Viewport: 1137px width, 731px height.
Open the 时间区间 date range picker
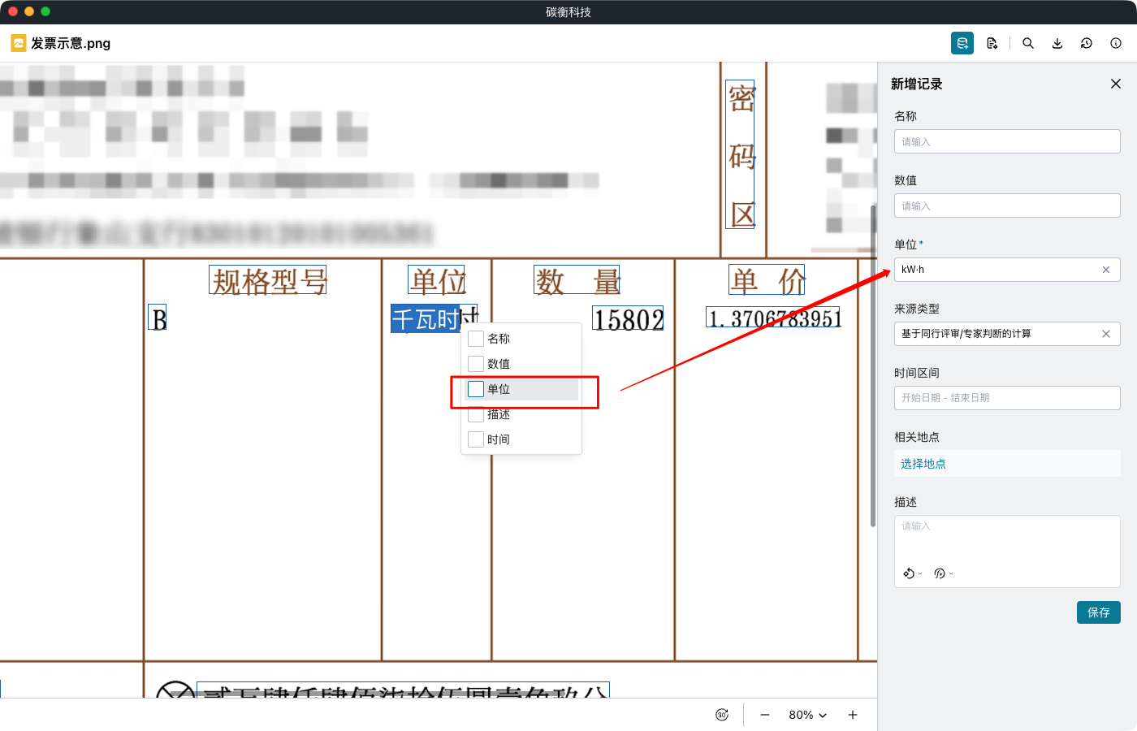(x=1007, y=397)
